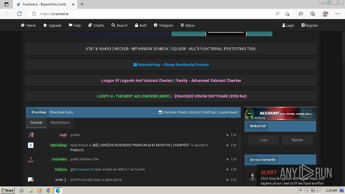Open a new browser tab
The height and width of the screenshot is (194, 345).
tap(82, 4)
